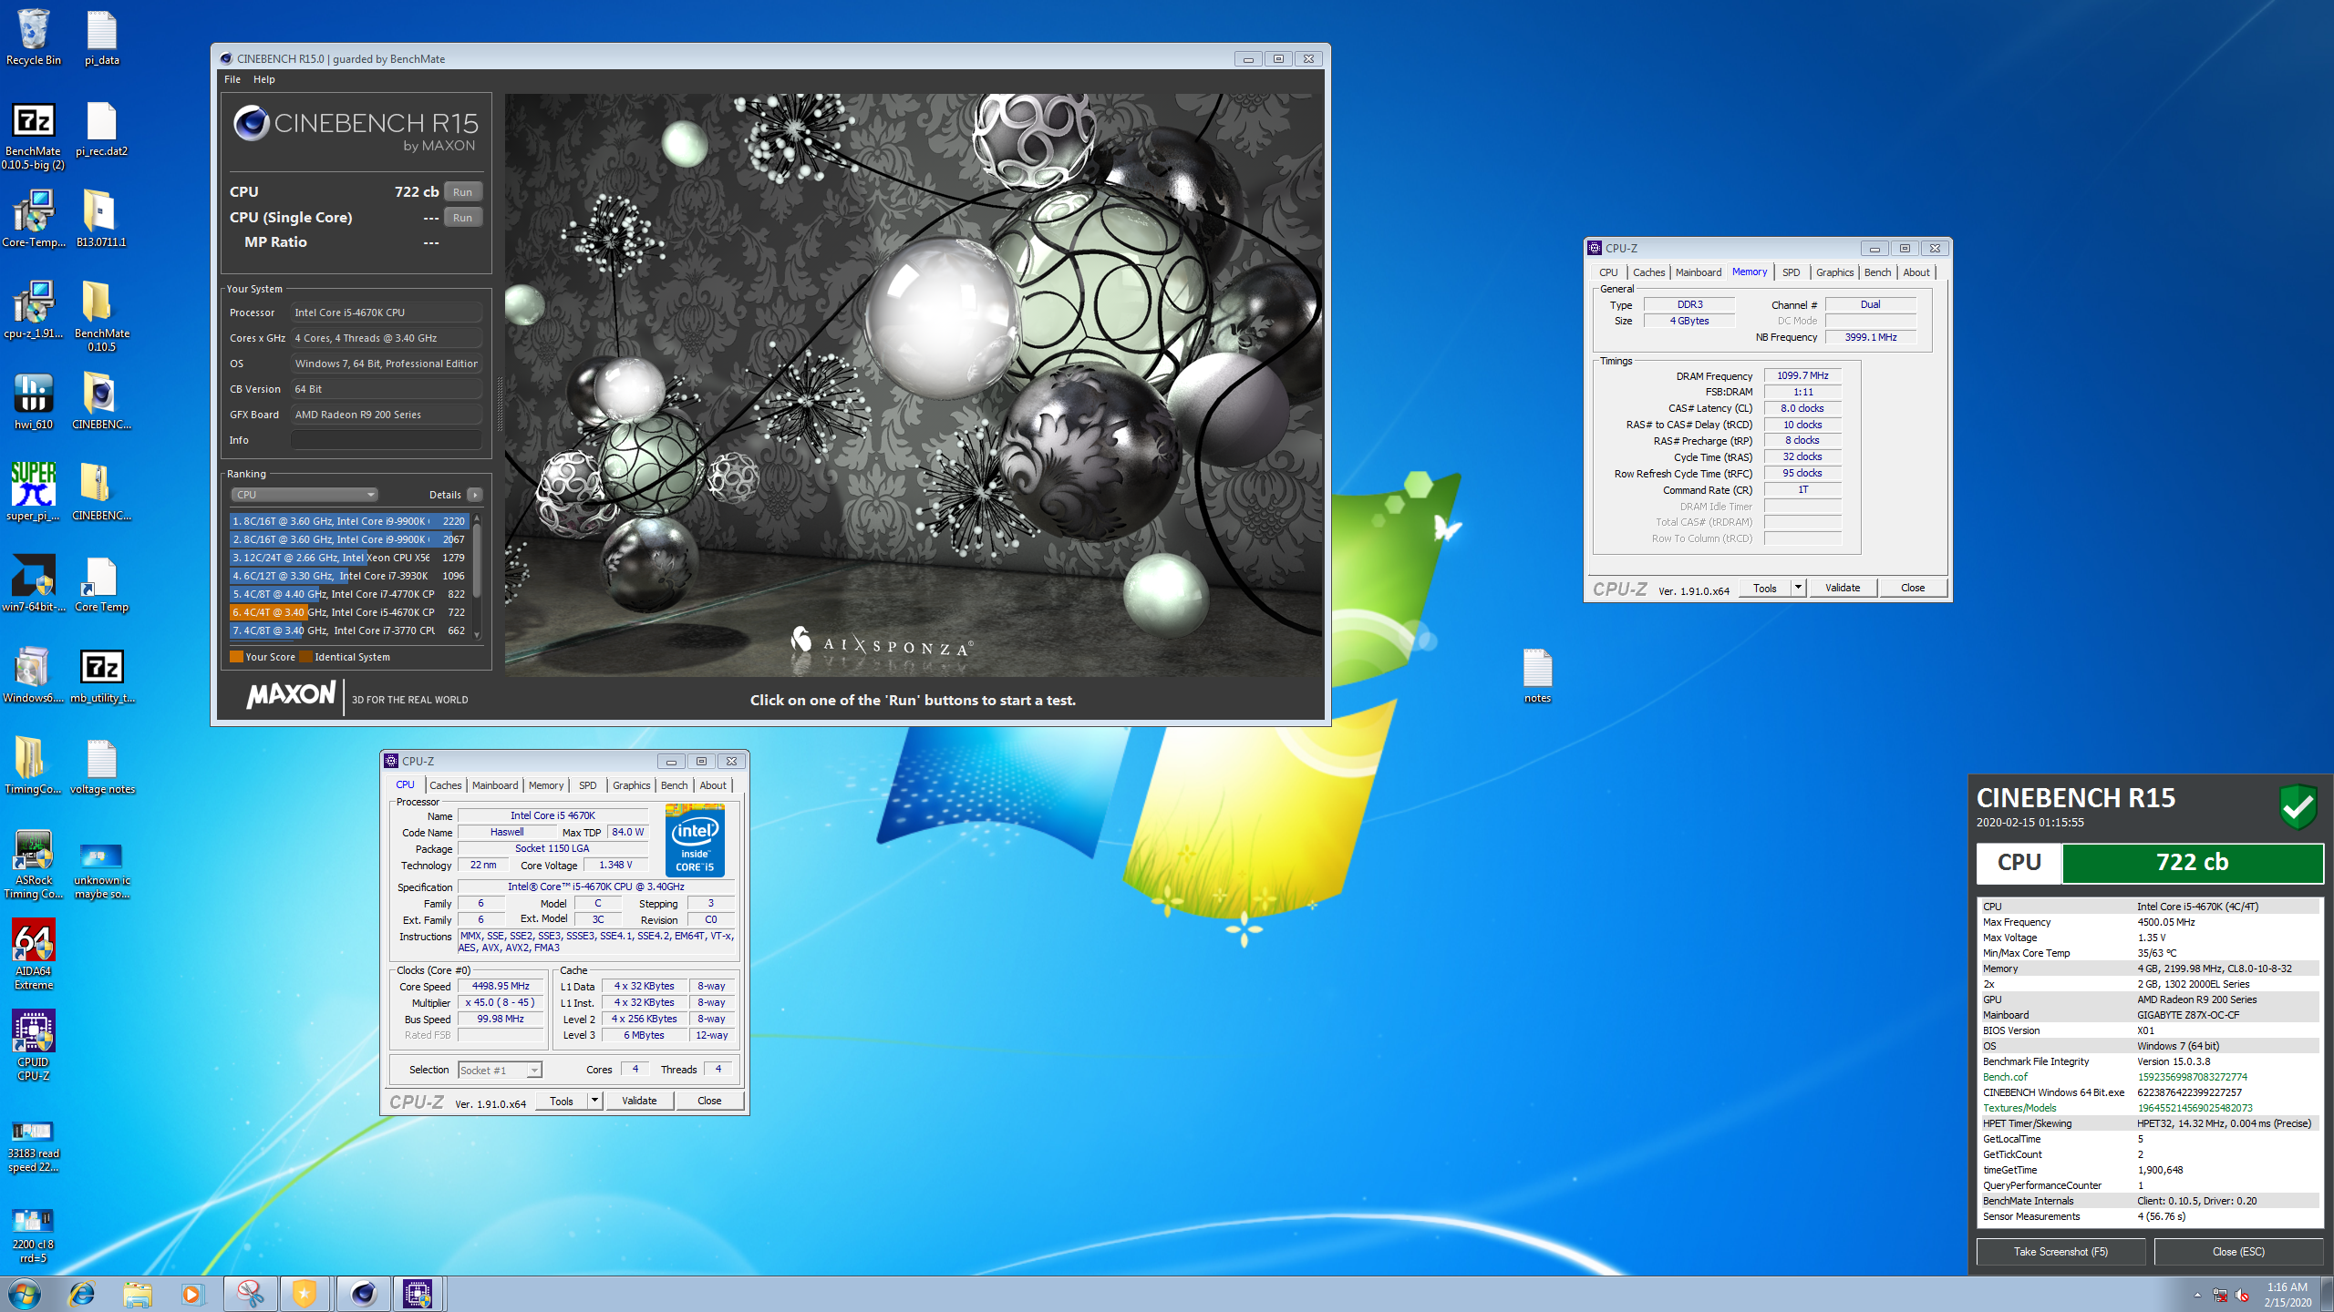The width and height of the screenshot is (2334, 1312).
Task: Open the notes file on desktop
Action: (1537, 675)
